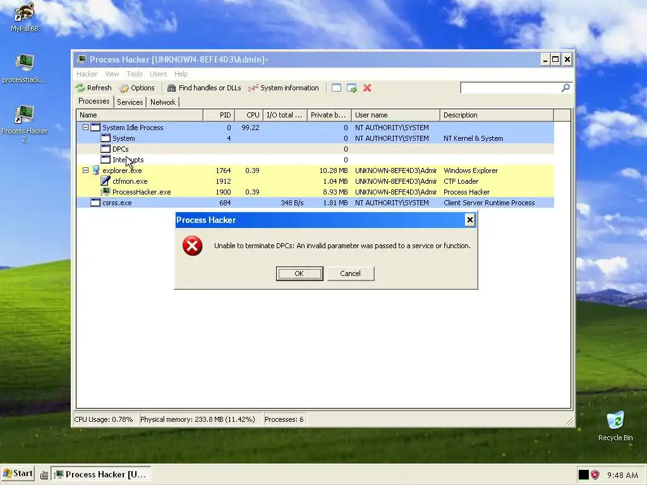Click the NT Kernel & System description

tap(473, 138)
